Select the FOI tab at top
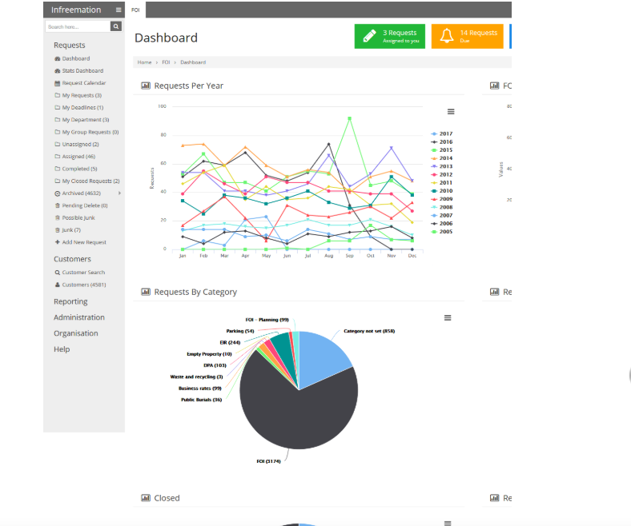Viewport: 631px width, 526px height. pyautogui.click(x=135, y=10)
